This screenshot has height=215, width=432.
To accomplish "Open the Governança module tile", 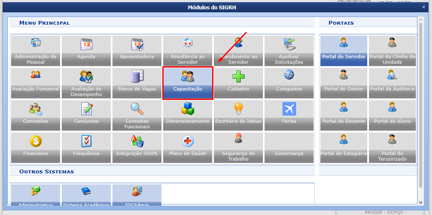I will (289, 147).
